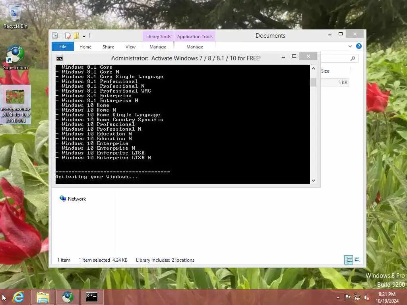Open the File menu in Explorer
Screen dimensions: 407x305
[63, 46]
